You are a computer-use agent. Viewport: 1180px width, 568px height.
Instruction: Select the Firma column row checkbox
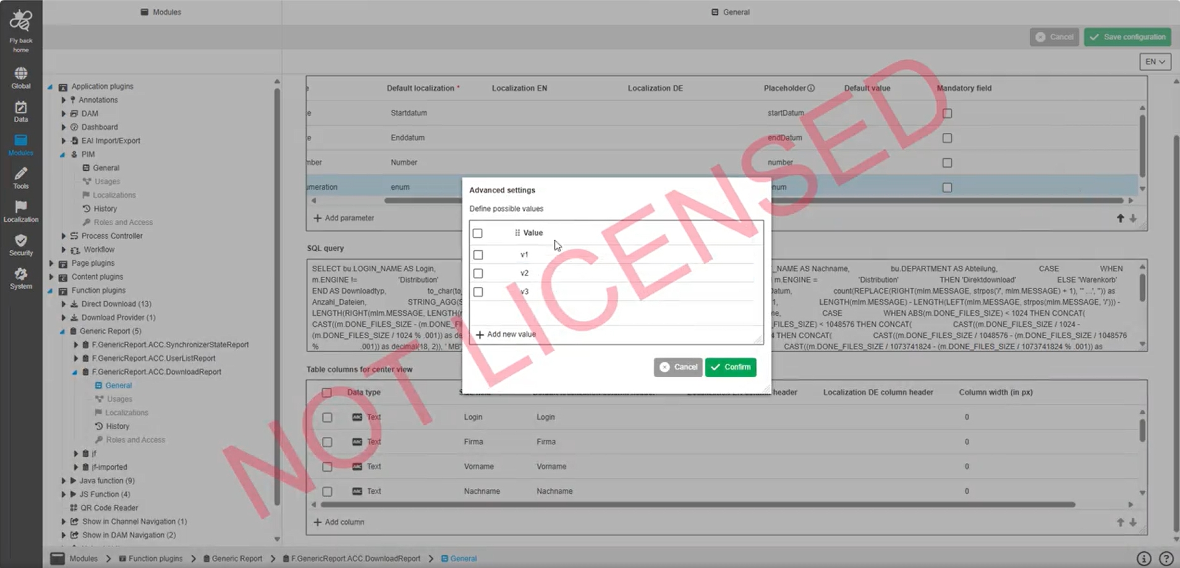tap(327, 443)
